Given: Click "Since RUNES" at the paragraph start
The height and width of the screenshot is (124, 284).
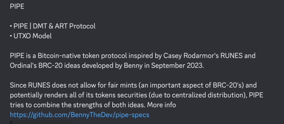Looking at the screenshot, I should coord(27,85).
